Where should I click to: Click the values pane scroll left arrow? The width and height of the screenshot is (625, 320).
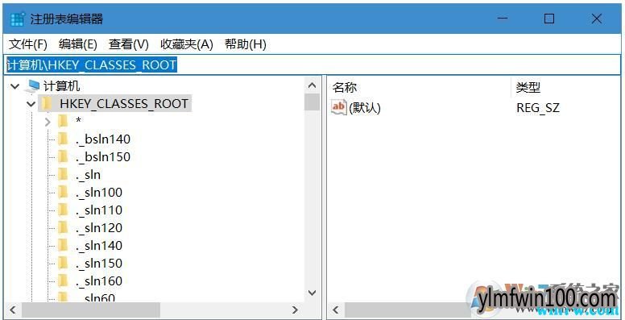(x=336, y=310)
